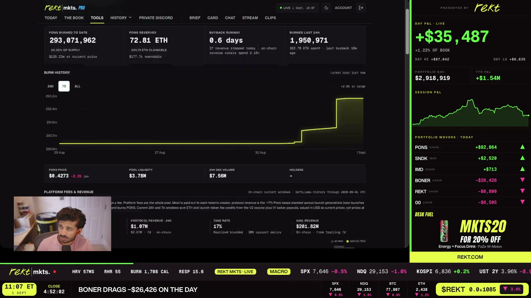Screen dimensions: 531x298
Task: Click the LIVE 1 Sept status badge
Action: [297, 8]
